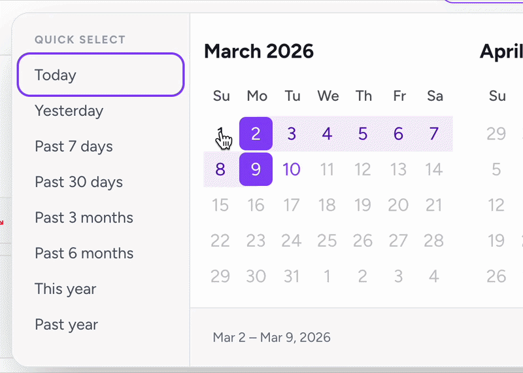Screen dimensions: 523x373
Task: Select the Today quick select option
Action: tap(101, 75)
